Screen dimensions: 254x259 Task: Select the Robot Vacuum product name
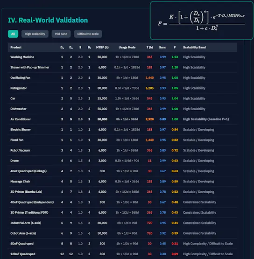[x=20, y=150]
